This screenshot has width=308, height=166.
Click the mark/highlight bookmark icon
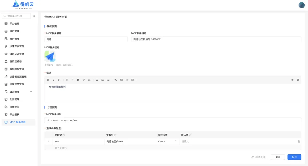click(x=78, y=80)
